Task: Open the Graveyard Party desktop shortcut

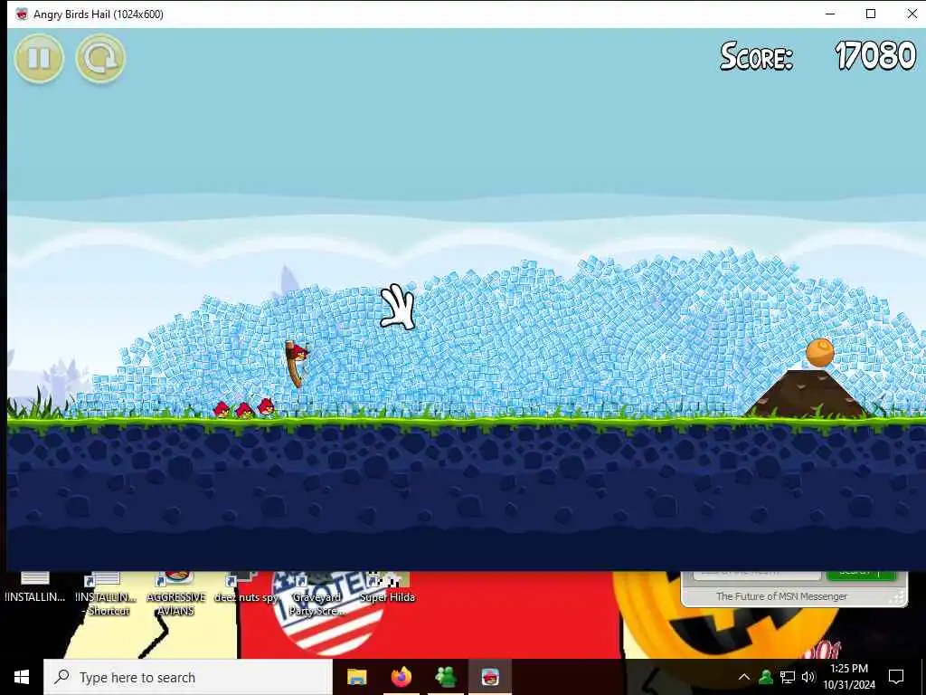Action: click(317, 594)
